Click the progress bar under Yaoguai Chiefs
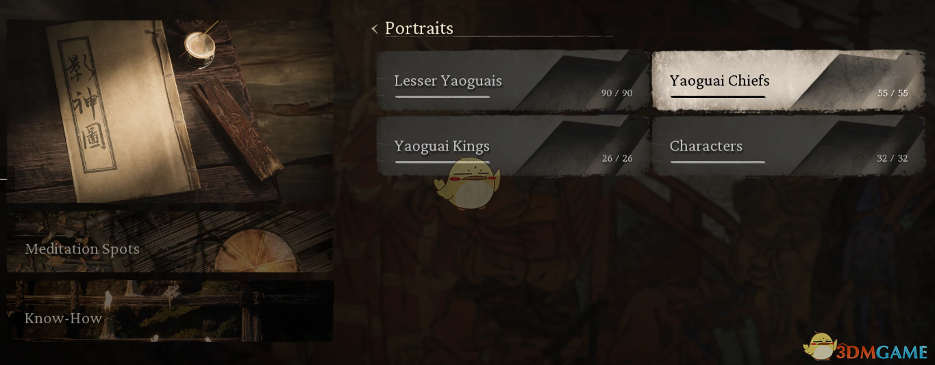The height and width of the screenshot is (365, 935). click(718, 97)
